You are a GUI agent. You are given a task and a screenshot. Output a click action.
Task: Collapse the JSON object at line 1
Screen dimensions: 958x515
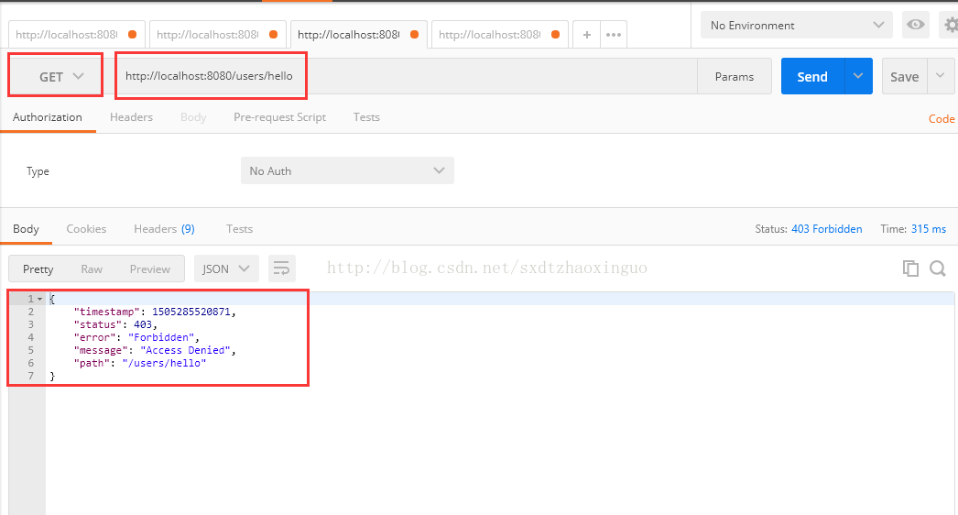point(39,299)
